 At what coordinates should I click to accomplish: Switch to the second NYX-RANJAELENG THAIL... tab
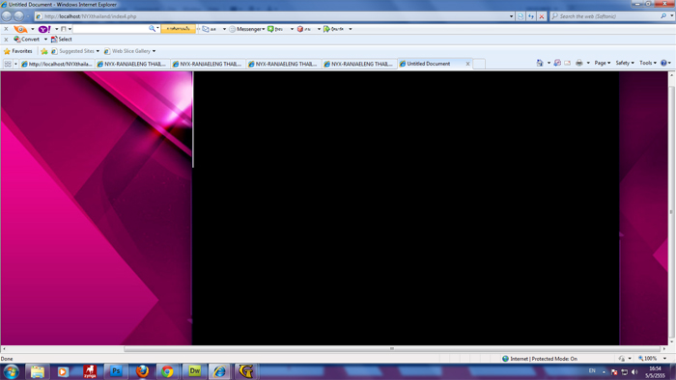pyautogui.click(x=132, y=64)
